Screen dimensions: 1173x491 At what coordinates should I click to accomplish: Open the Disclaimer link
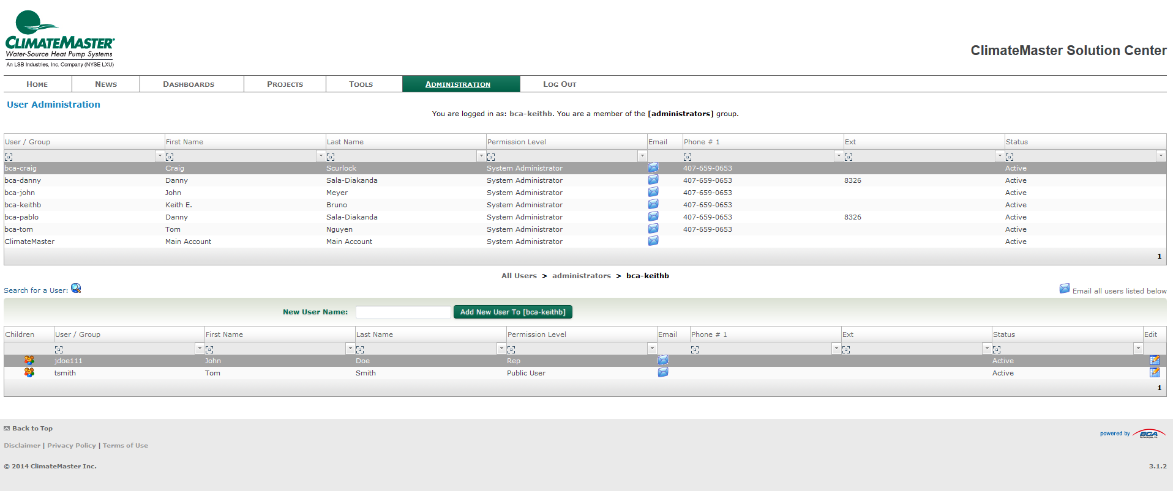pyautogui.click(x=22, y=446)
